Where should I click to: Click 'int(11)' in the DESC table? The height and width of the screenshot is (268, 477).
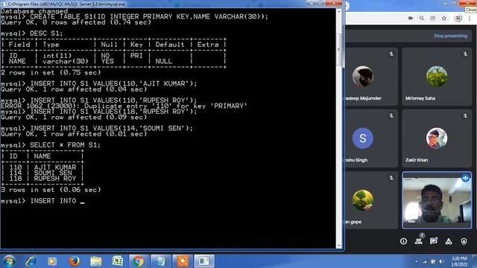pos(57,56)
